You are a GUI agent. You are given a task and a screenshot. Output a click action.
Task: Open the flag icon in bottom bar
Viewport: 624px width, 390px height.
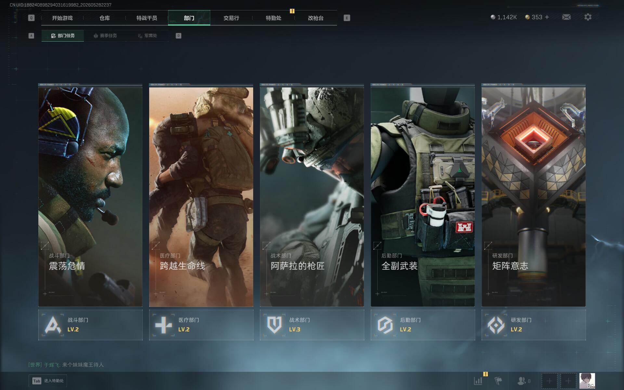coord(498,381)
